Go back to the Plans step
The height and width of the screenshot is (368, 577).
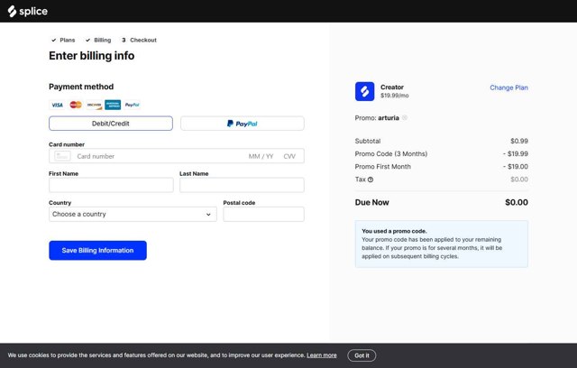pos(63,40)
